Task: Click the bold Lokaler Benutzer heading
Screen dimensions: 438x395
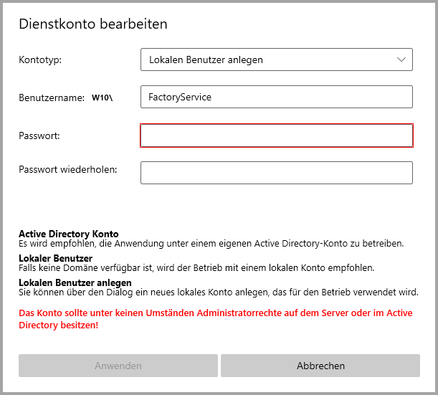Action: click(x=55, y=258)
